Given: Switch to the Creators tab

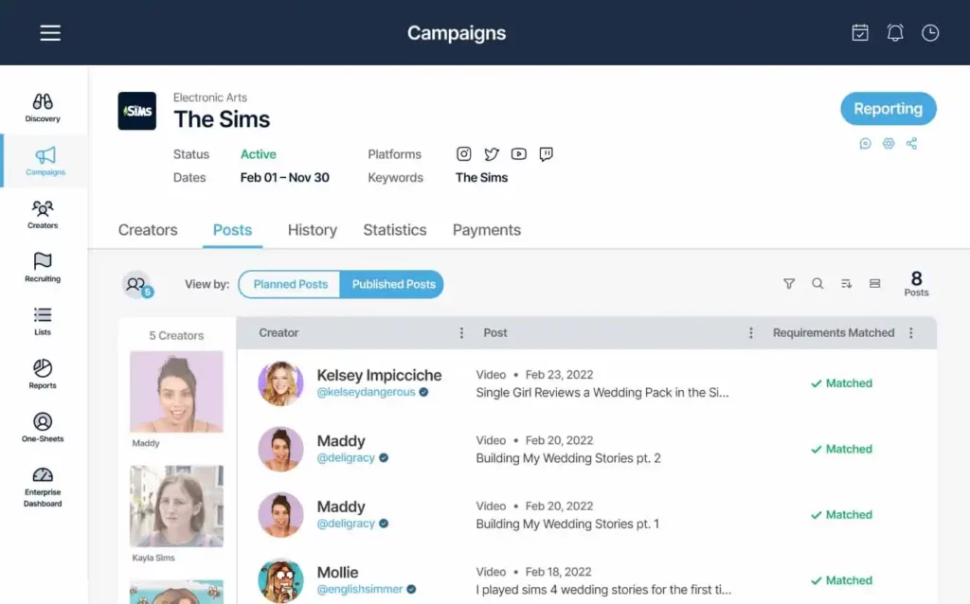Looking at the screenshot, I should (148, 230).
